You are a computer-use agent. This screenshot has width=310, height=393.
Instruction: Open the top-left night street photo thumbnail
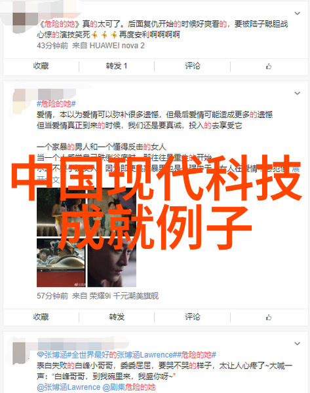(x=61, y=212)
